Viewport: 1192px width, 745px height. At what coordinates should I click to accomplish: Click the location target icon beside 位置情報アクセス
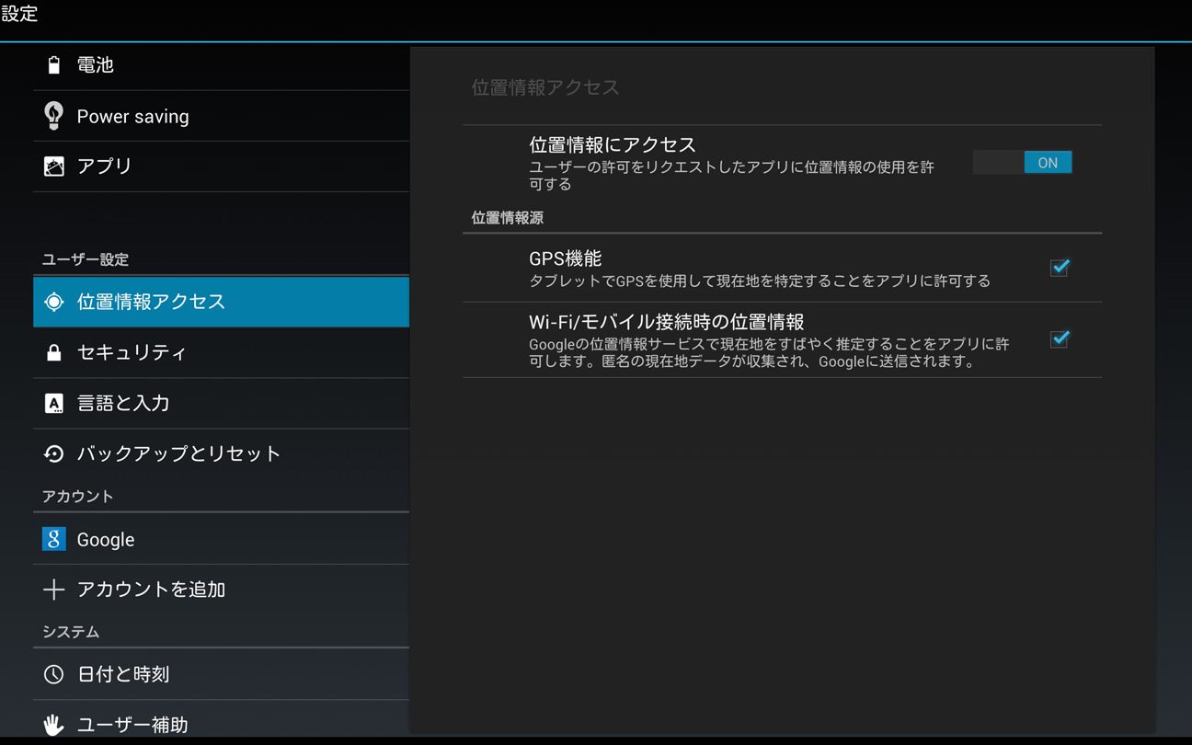point(54,302)
